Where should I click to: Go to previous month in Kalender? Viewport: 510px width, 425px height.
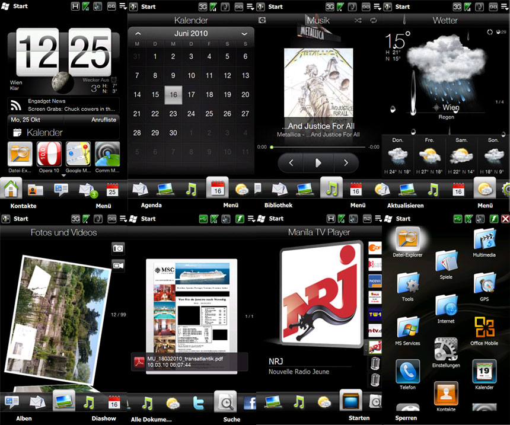click(138, 34)
